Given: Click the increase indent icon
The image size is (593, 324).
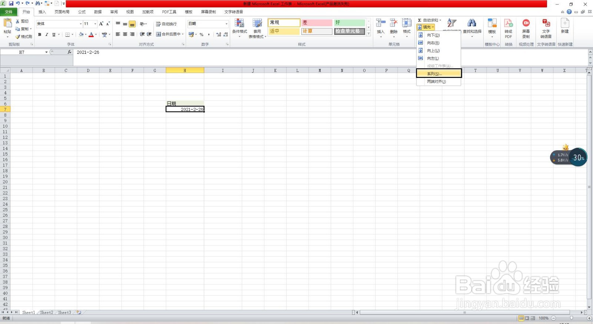Looking at the screenshot, I should (149, 34).
